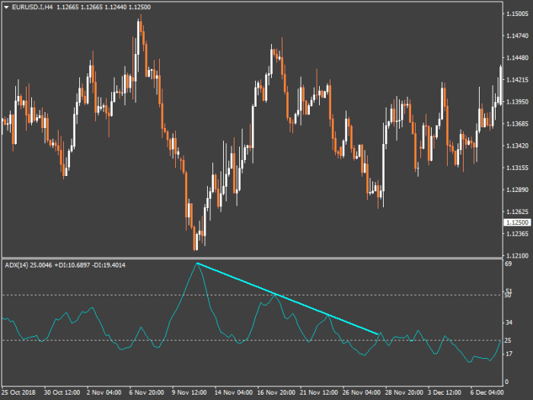The height and width of the screenshot is (400, 533).
Task: Select the EURUSD.I,H4 chart title text
Action: tap(32, 7)
